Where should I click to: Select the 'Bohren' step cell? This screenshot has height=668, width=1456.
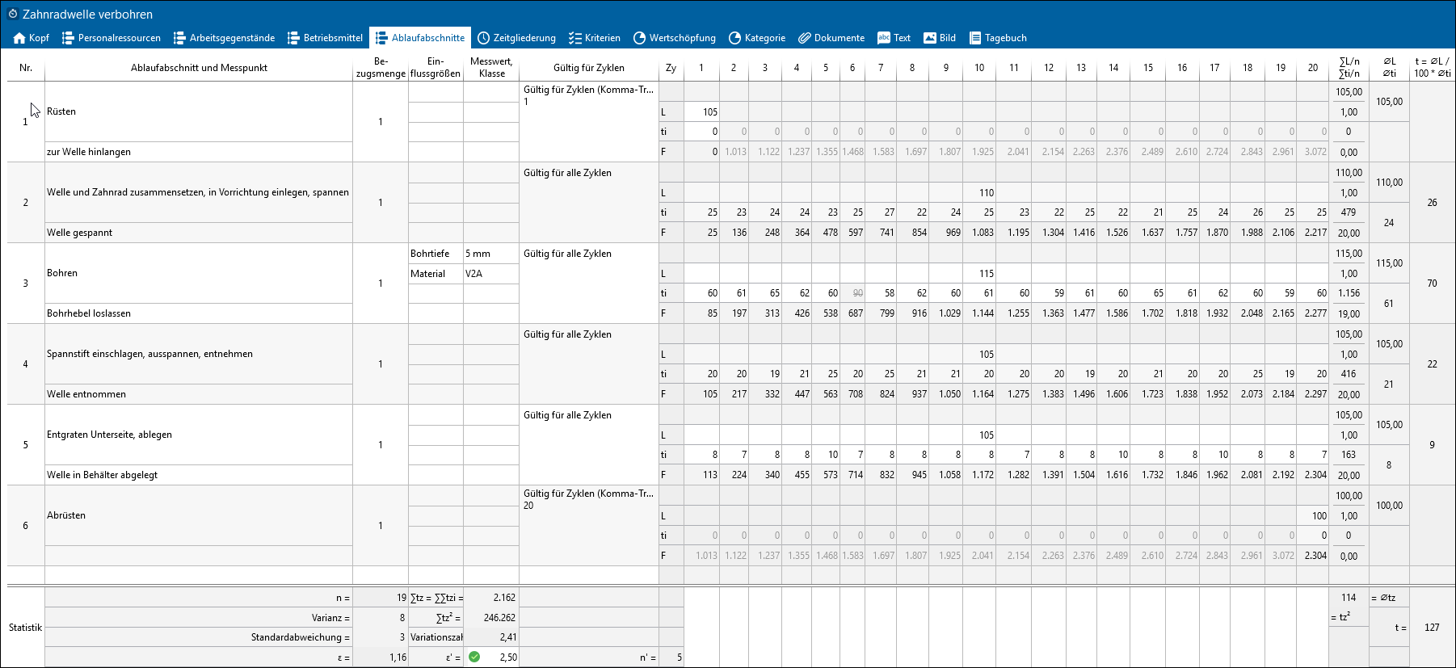(x=199, y=273)
